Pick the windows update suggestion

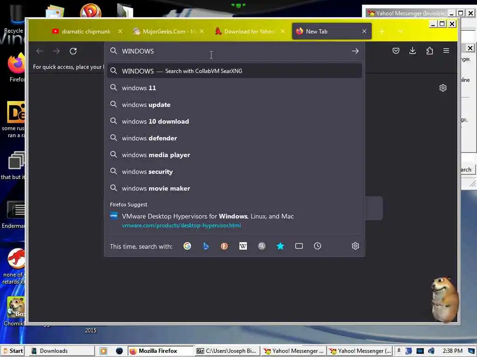click(x=234, y=105)
